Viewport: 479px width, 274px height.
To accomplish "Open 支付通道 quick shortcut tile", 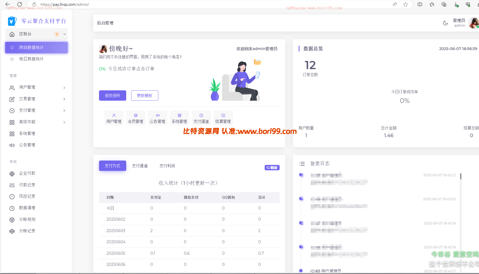I will pyautogui.click(x=201, y=118).
